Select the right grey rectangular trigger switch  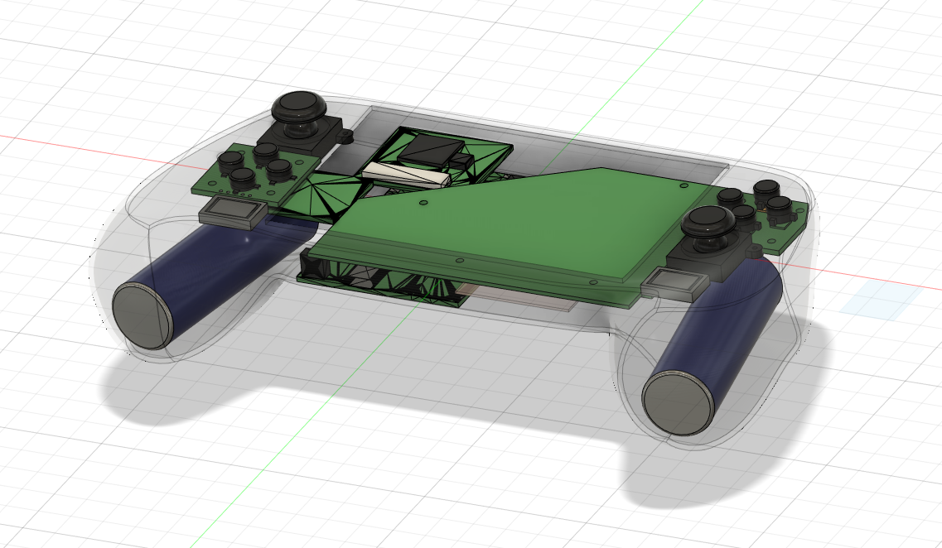(674, 282)
